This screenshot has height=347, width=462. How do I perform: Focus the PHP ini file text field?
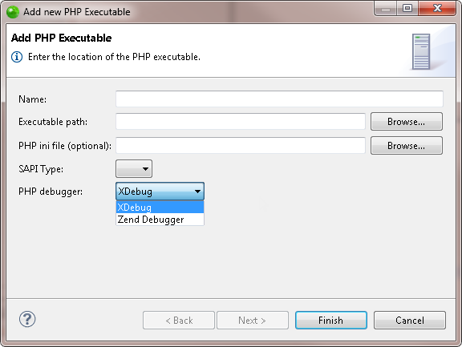(x=241, y=145)
